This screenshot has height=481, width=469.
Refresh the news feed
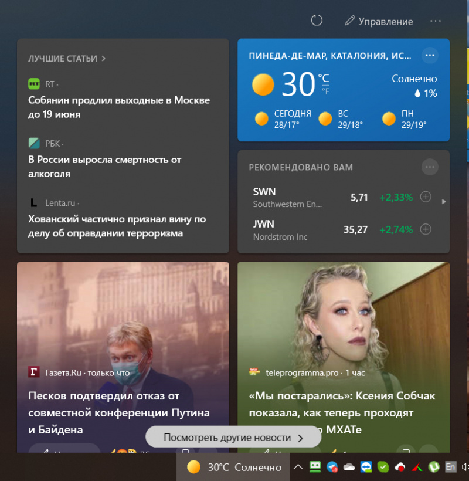tap(317, 21)
